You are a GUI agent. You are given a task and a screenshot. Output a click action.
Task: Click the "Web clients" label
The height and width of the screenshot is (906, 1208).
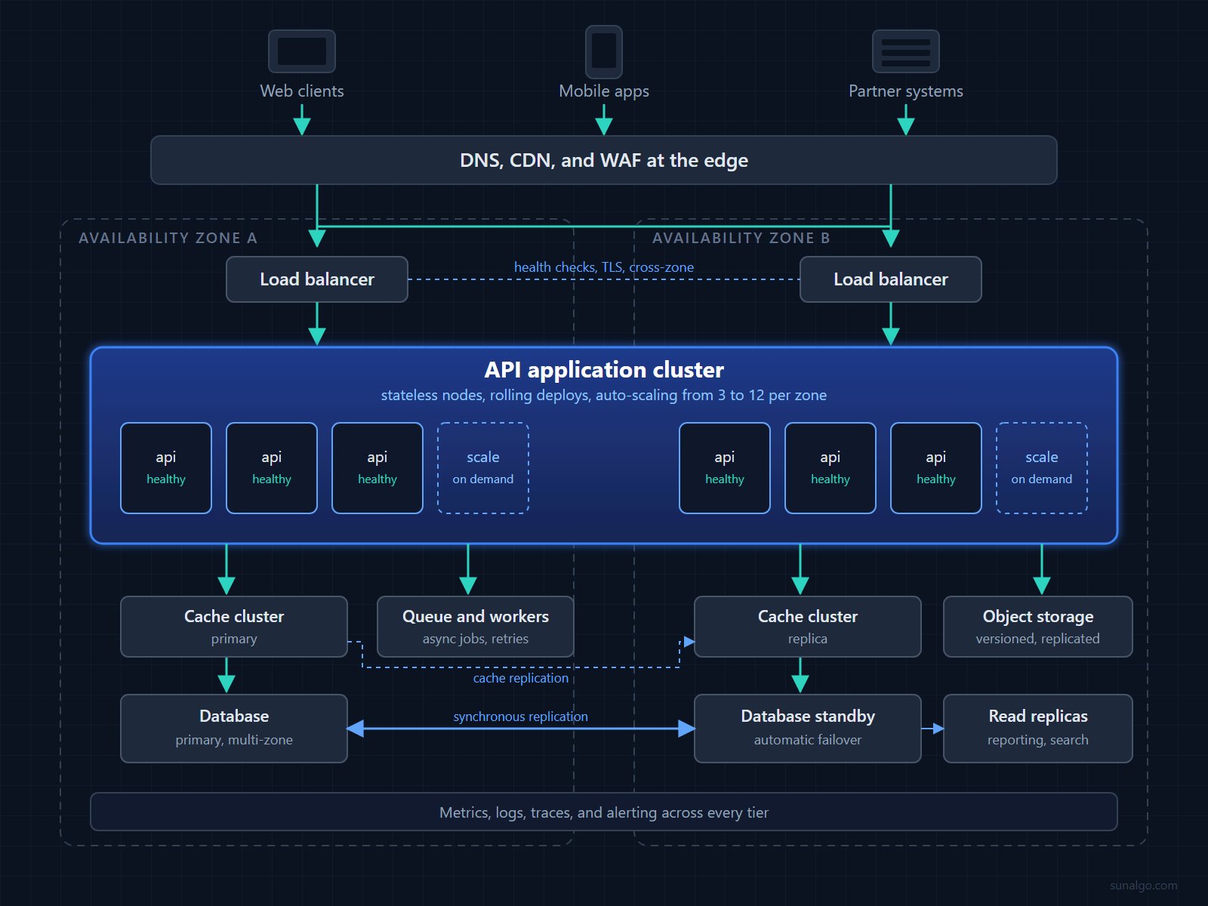(x=302, y=91)
